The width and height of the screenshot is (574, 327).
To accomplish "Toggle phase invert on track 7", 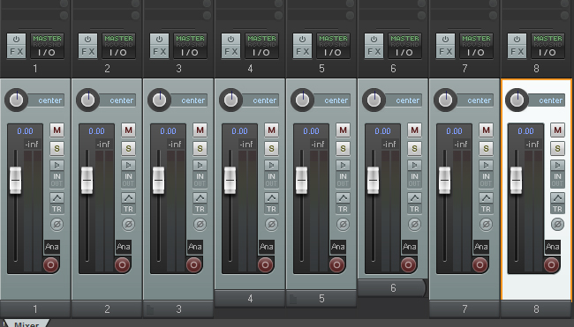I will tap(486, 224).
